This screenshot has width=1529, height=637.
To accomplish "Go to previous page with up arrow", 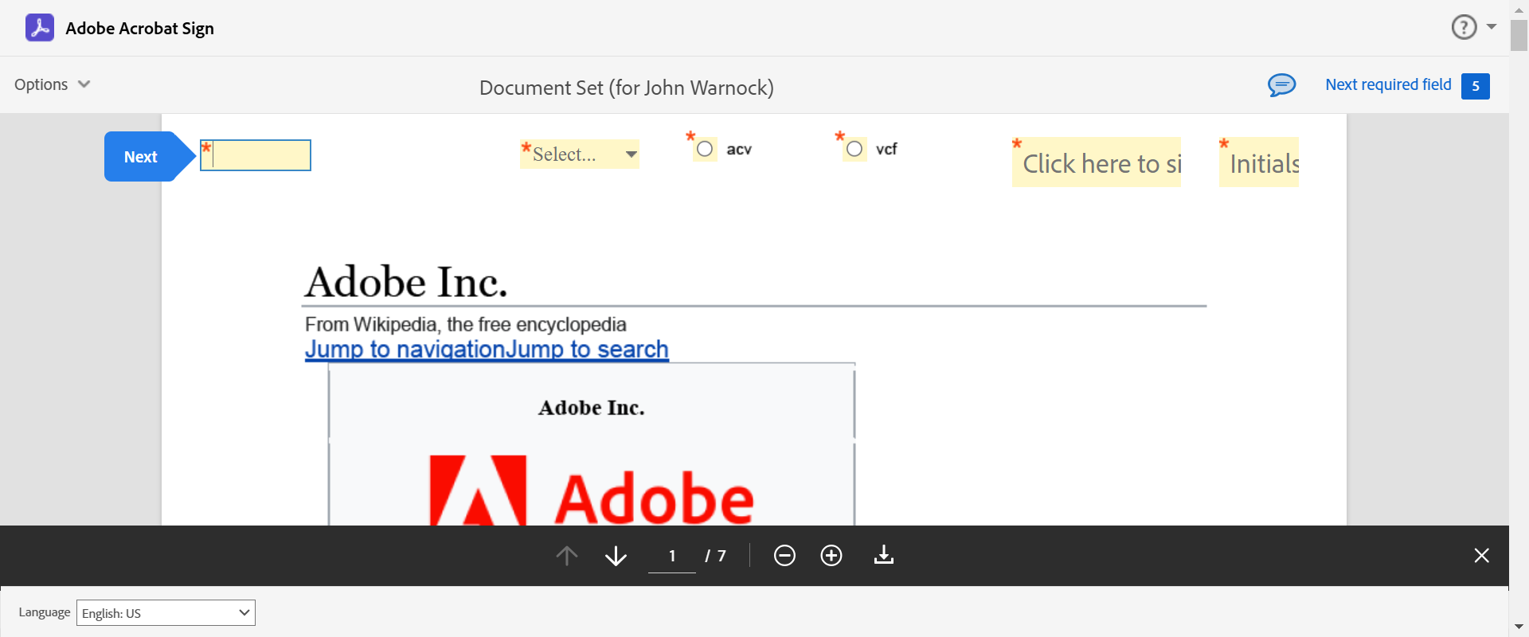I will (567, 555).
